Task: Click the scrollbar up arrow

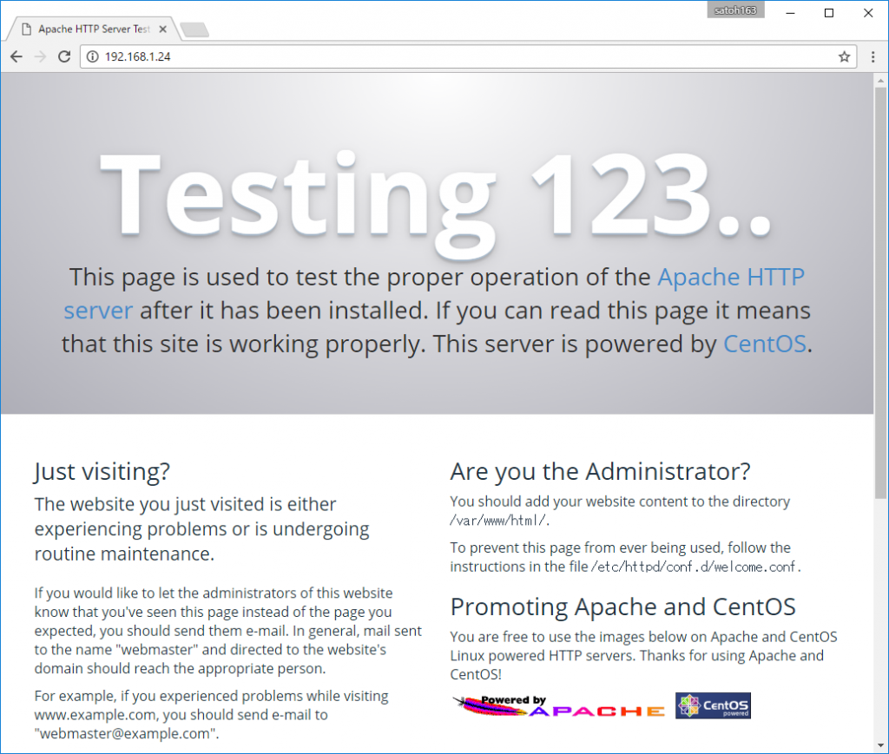Action: click(x=880, y=81)
